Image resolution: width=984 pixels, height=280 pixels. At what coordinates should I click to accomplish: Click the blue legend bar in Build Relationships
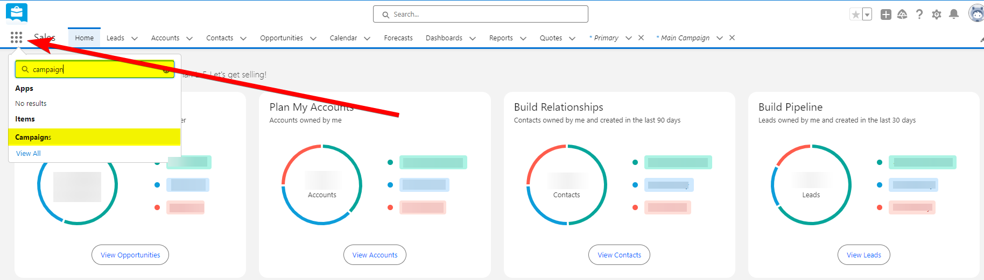669,185
